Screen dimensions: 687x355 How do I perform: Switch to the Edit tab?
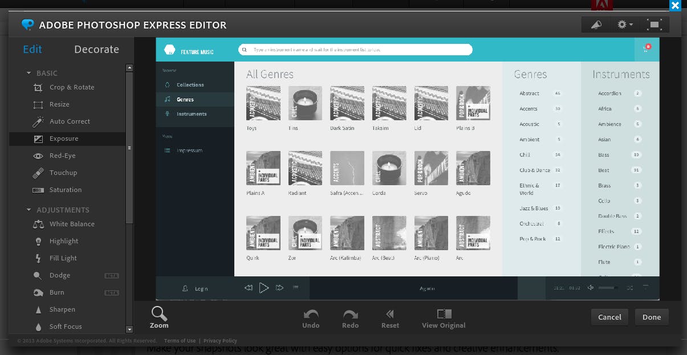click(32, 49)
